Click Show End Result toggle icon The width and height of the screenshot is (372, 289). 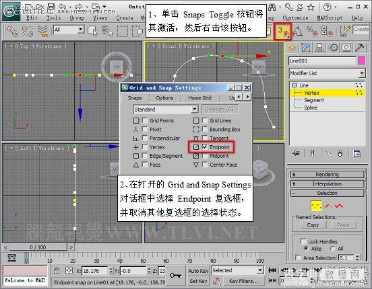click(313, 154)
